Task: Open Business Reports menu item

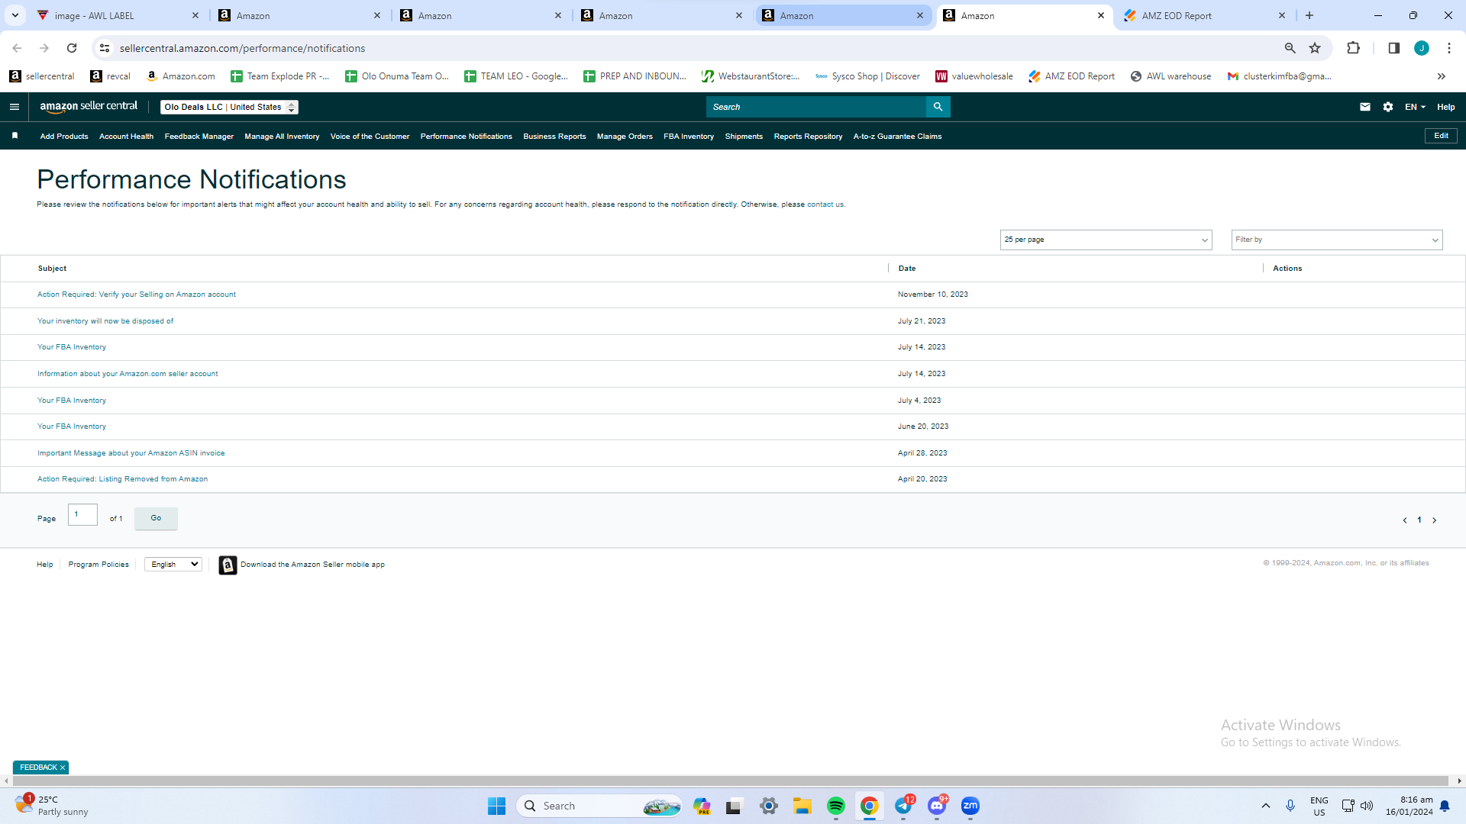Action: (x=554, y=137)
